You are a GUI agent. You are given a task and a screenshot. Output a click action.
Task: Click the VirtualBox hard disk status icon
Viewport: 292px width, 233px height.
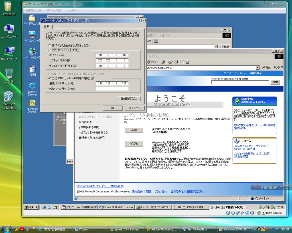point(228,213)
